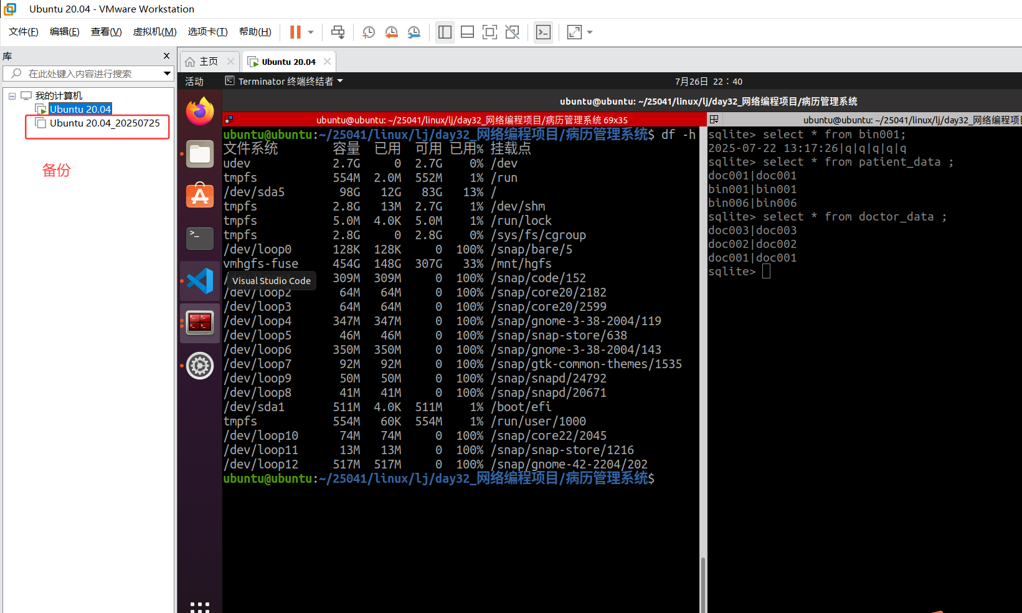Toggle the Unity mode icon
Image resolution: width=1022 pixels, height=613 pixels.
point(513,32)
